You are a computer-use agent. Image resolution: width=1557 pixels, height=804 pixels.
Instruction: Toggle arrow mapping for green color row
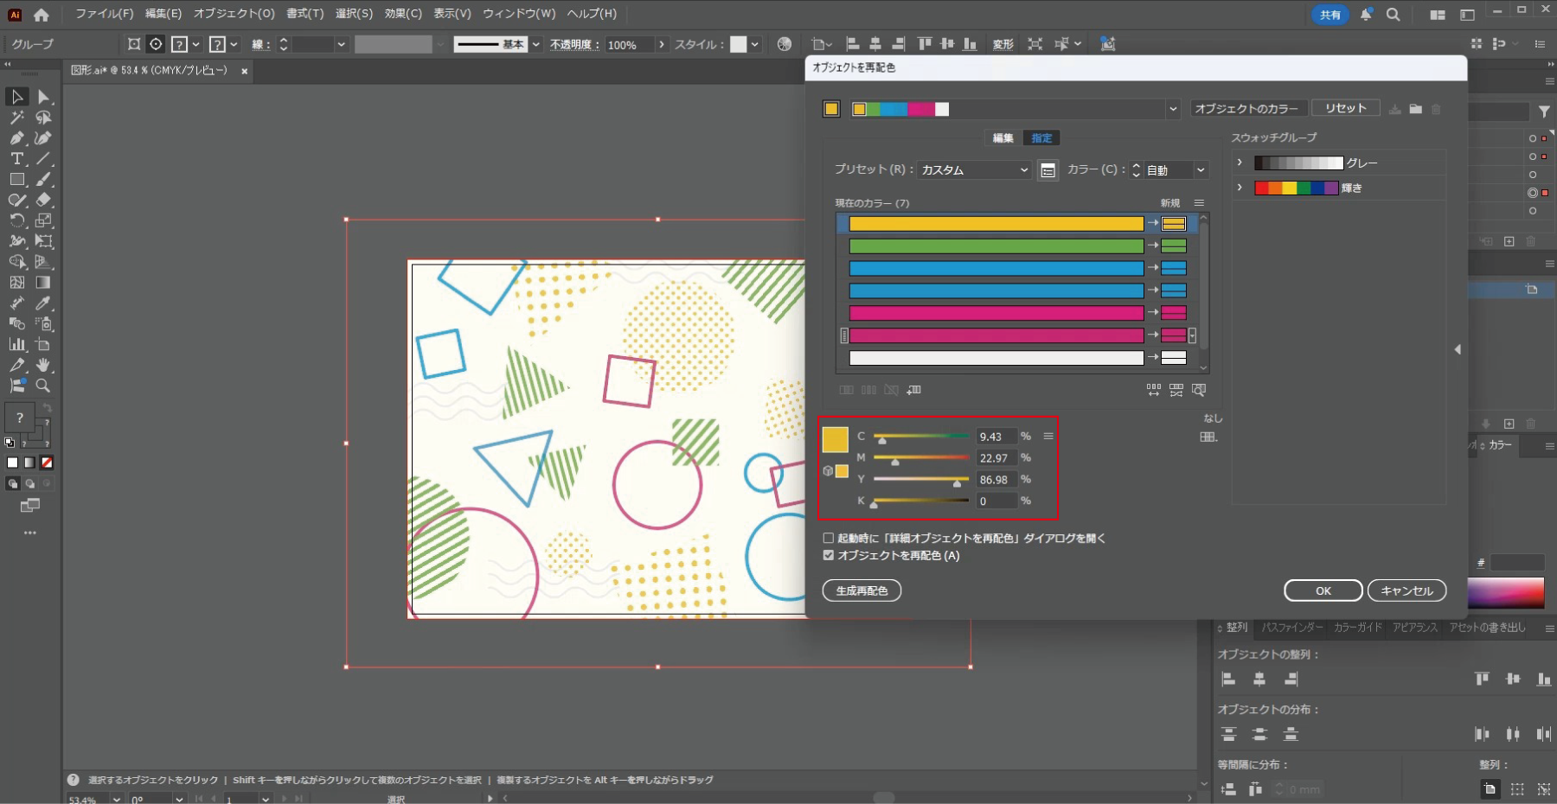1152,246
